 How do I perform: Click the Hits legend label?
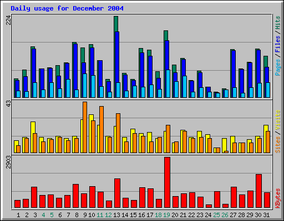pos(278,23)
